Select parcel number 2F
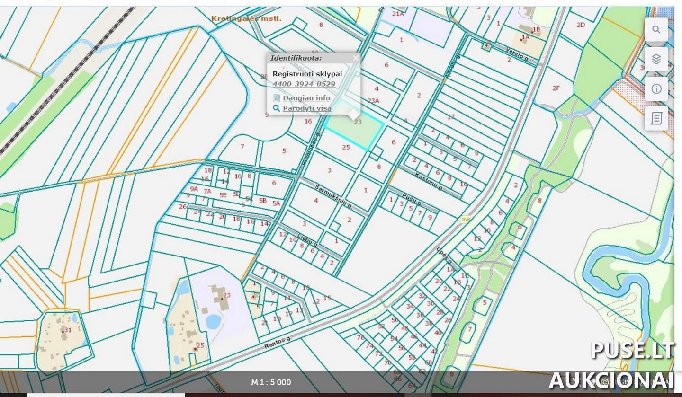Screen dimensions: 682x397 (x=556, y=88)
